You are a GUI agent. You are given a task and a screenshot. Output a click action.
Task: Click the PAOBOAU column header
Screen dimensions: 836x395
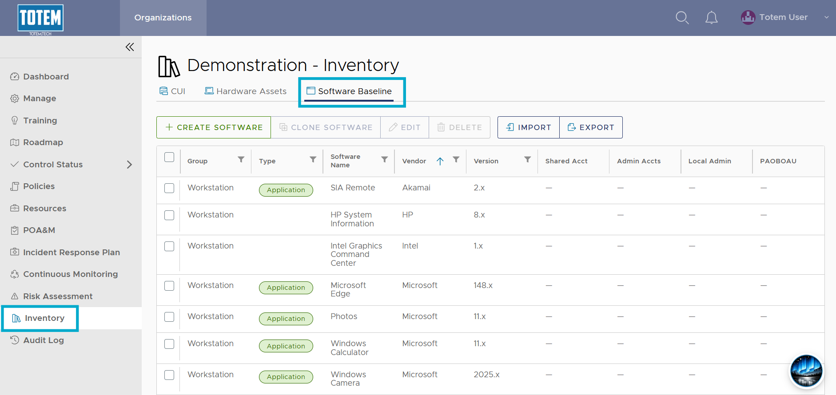pyautogui.click(x=778, y=161)
